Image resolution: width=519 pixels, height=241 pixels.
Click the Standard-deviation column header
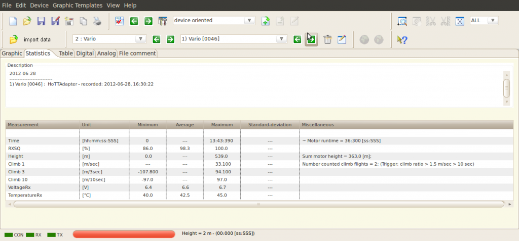coord(270,124)
